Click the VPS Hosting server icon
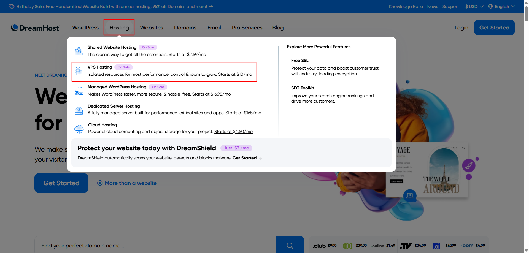529x253 pixels. pyautogui.click(x=79, y=71)
